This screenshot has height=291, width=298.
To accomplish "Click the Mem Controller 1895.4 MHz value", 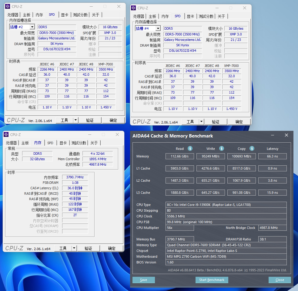I will (98, 159).
